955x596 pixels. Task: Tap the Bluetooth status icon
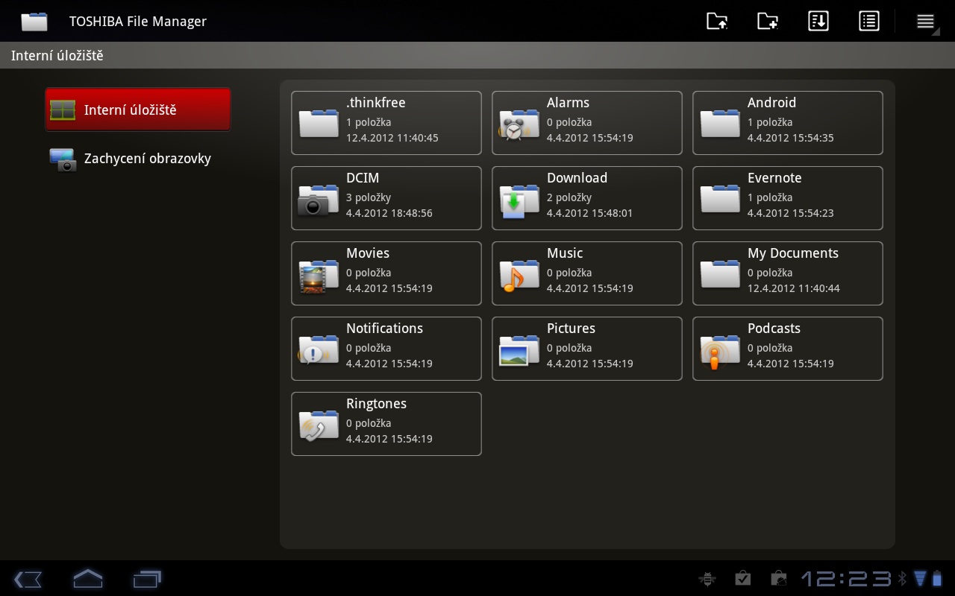tap(902, 578)
